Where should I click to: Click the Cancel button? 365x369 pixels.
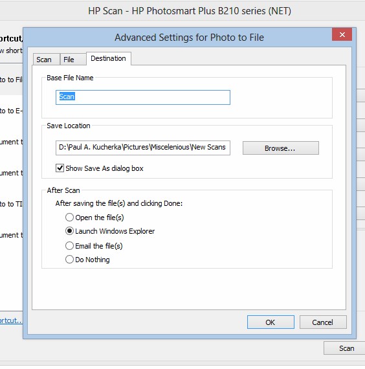tap(323, 322)
